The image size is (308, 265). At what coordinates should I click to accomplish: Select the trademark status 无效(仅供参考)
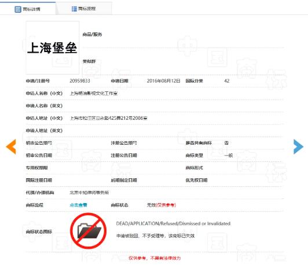pyautogui.click(x=162, y=205)
